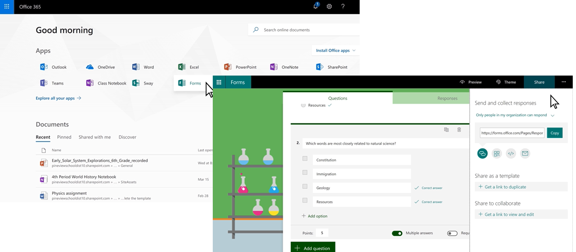Copy question 2 with the duplicate icon
The width and height of the screenshot is (576, 252).
coord(446,130)
